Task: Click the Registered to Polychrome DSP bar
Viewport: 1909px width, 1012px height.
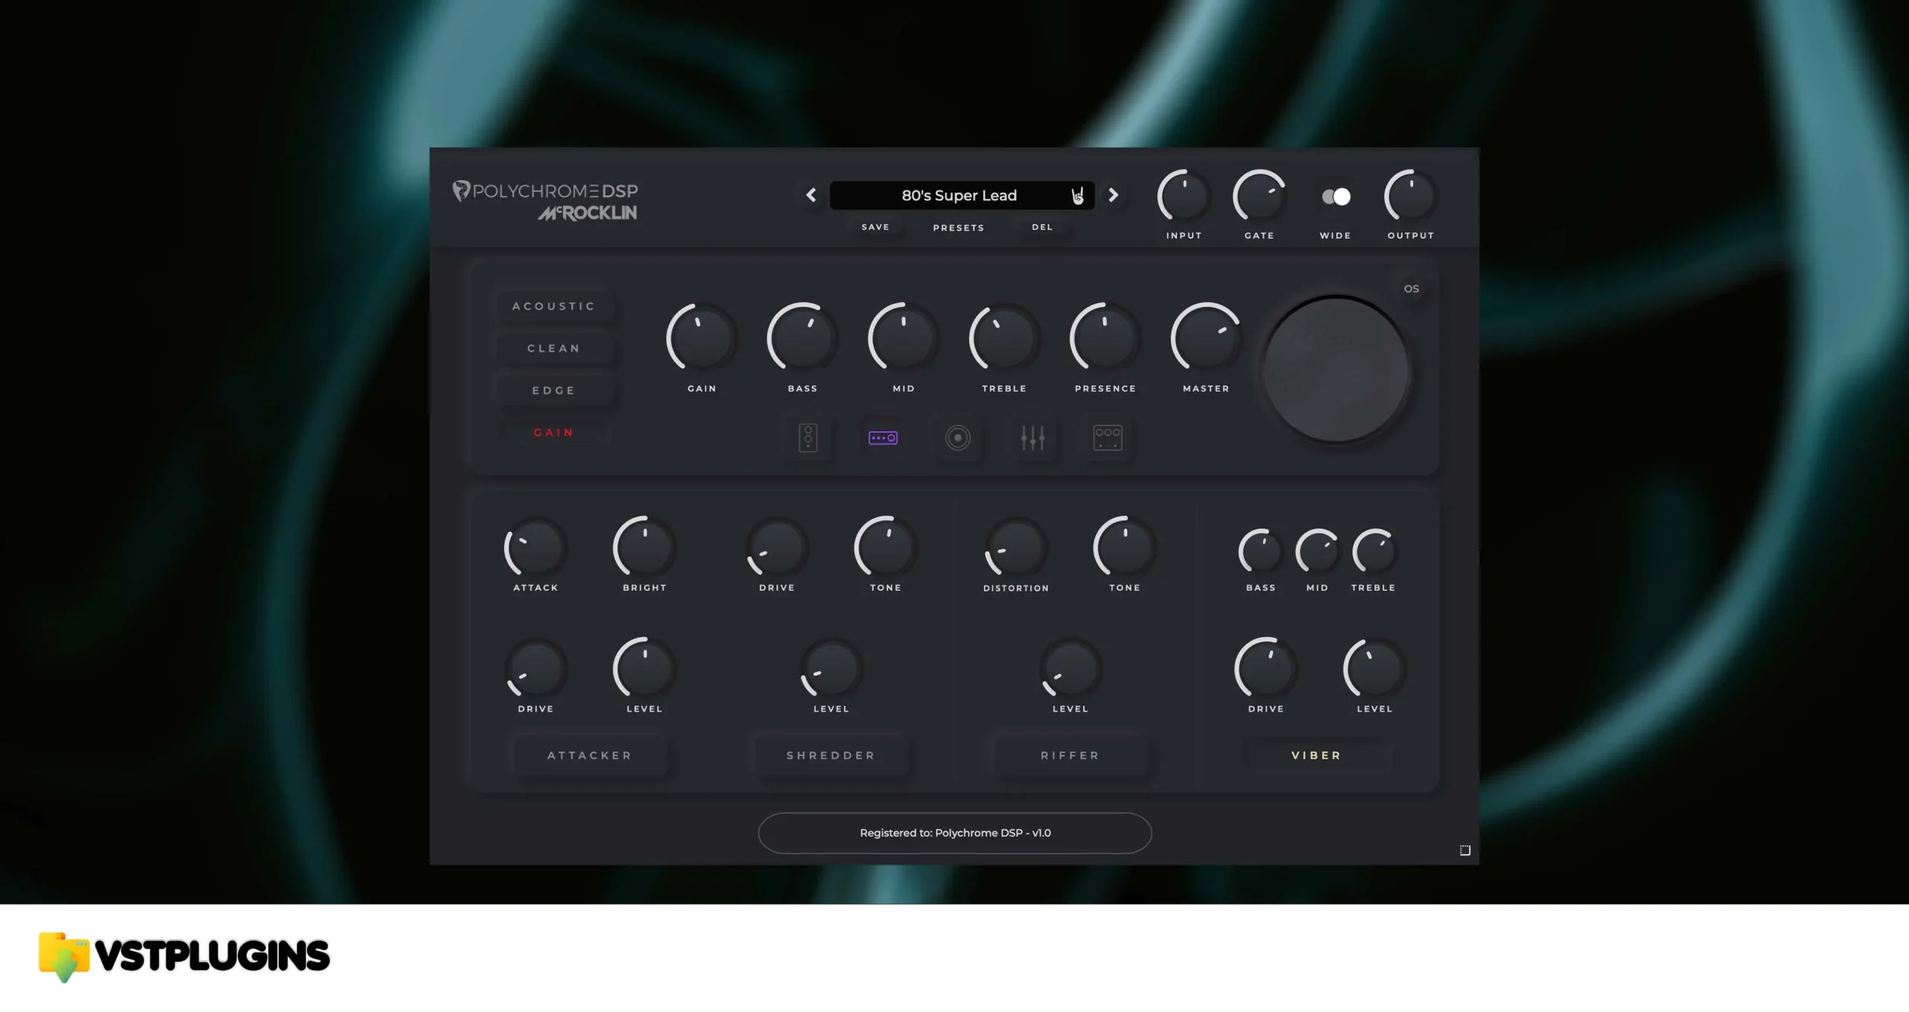Action: click(x=954, y=833)
